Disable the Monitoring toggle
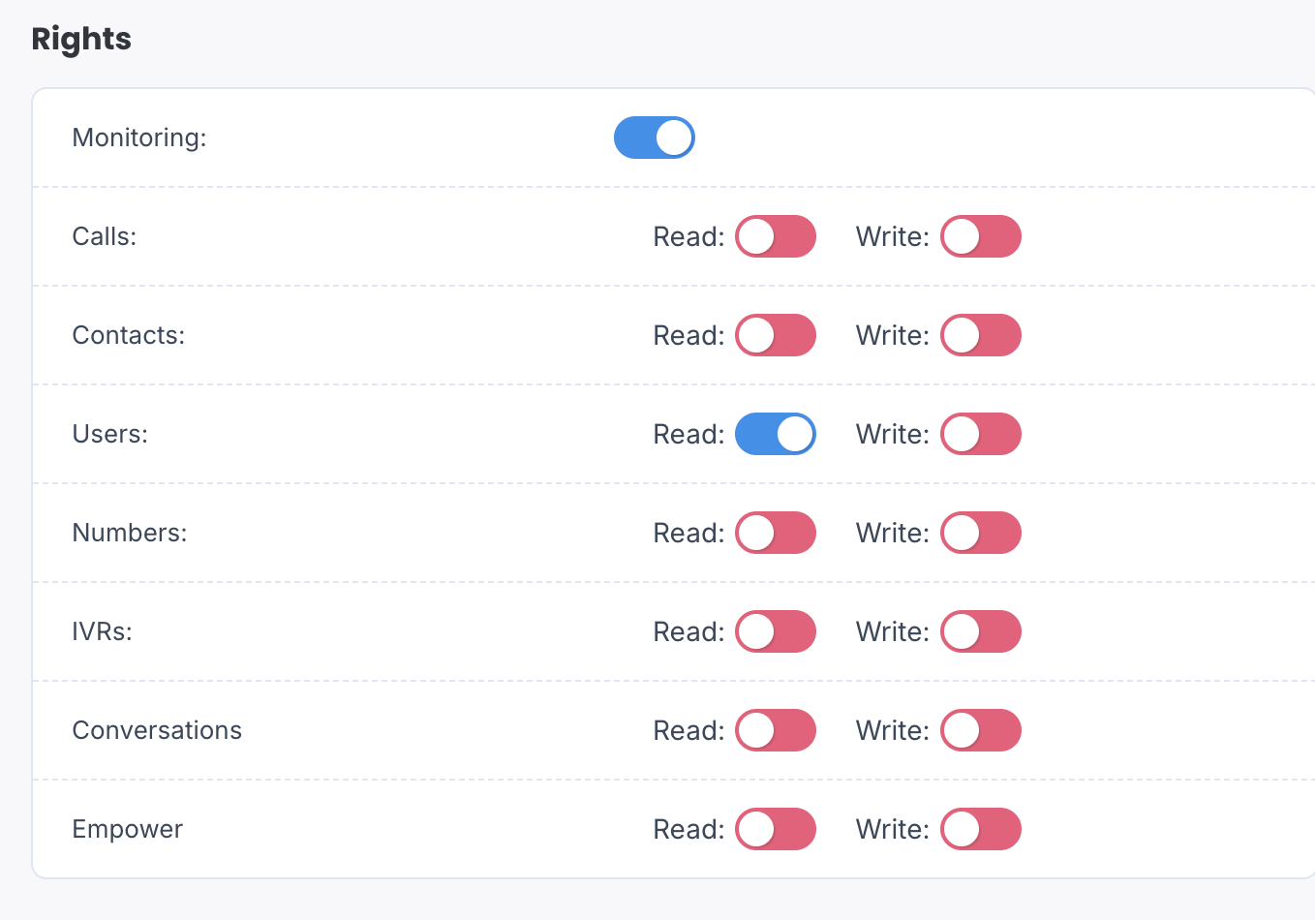Image resolution: width=1315 pixels, height=920 pixels. pyautogui.click(x=655, y=138)
